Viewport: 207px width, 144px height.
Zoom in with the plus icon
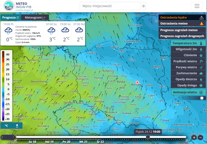(x=194, y=137)
